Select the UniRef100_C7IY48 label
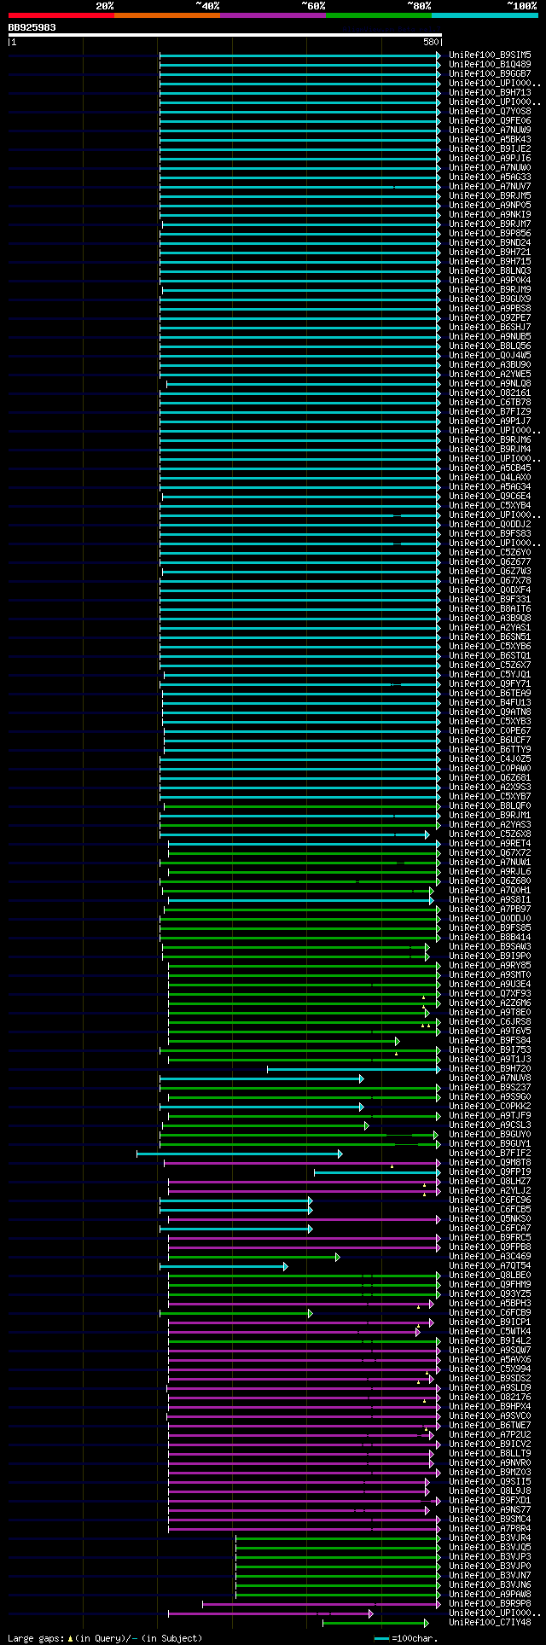Viewport: 546px width, 1645px height. (490, 1622)
